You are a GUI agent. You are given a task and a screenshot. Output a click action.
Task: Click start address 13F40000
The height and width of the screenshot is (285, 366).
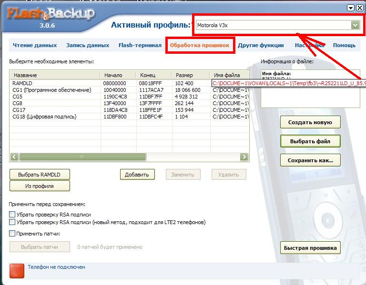click(114, 103)
